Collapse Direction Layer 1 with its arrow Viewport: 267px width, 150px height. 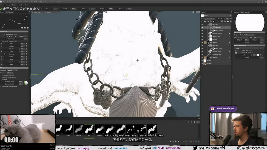(x=229, y=34)
